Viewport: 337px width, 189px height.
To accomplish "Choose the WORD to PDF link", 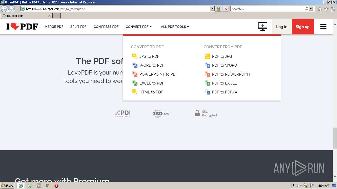I will point(152,65).
